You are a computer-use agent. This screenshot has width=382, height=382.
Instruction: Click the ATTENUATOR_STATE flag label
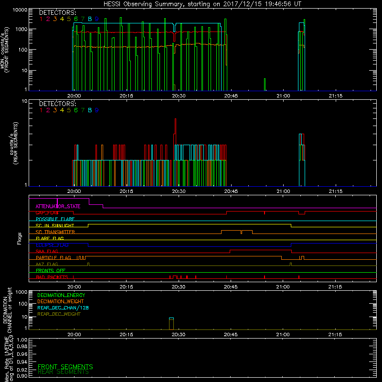coord(58,206)
